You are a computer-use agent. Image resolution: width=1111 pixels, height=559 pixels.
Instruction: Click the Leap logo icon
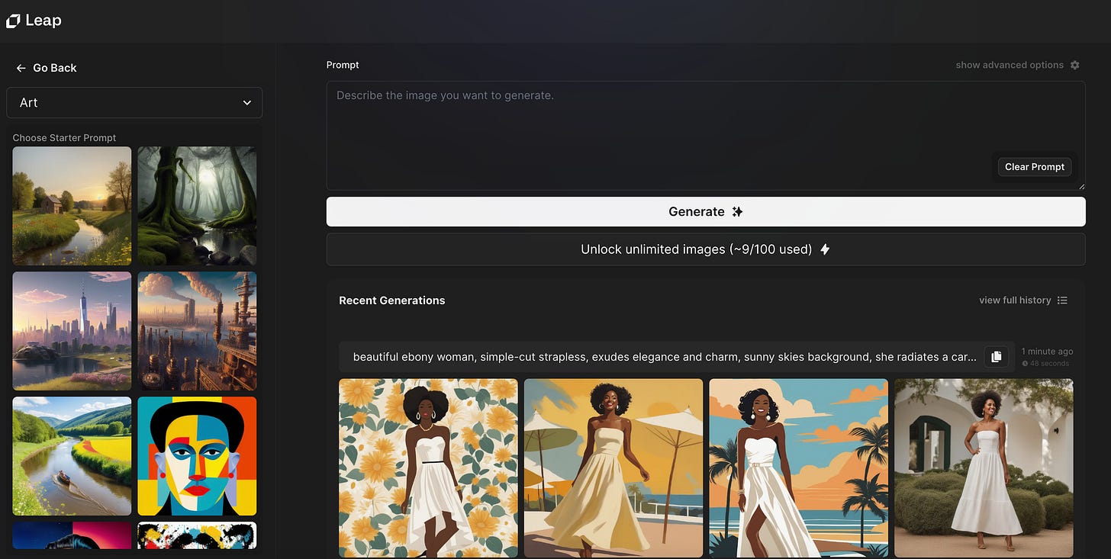pos(13,21)
